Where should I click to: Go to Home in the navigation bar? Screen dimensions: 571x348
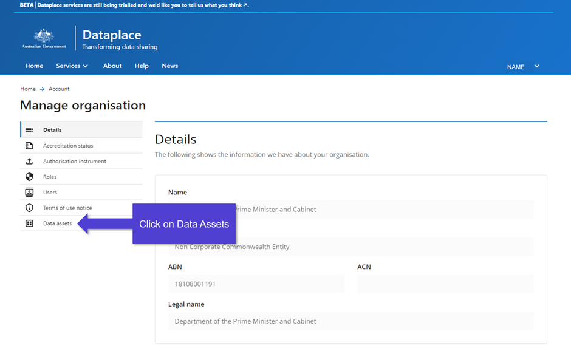tap(34, 66)
